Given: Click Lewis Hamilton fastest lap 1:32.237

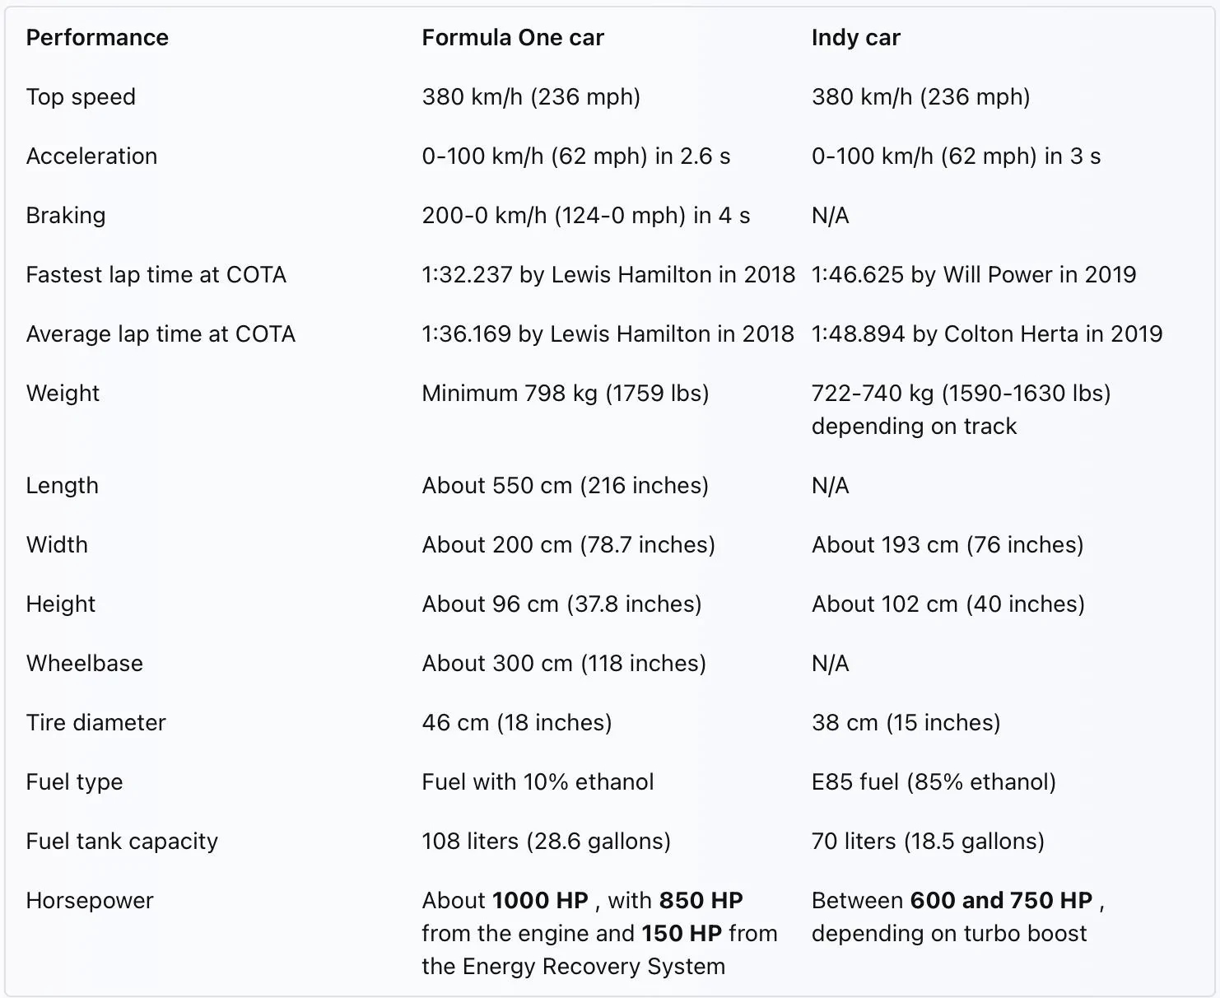Looking at the screenshot, I should [x=608, y=275].
